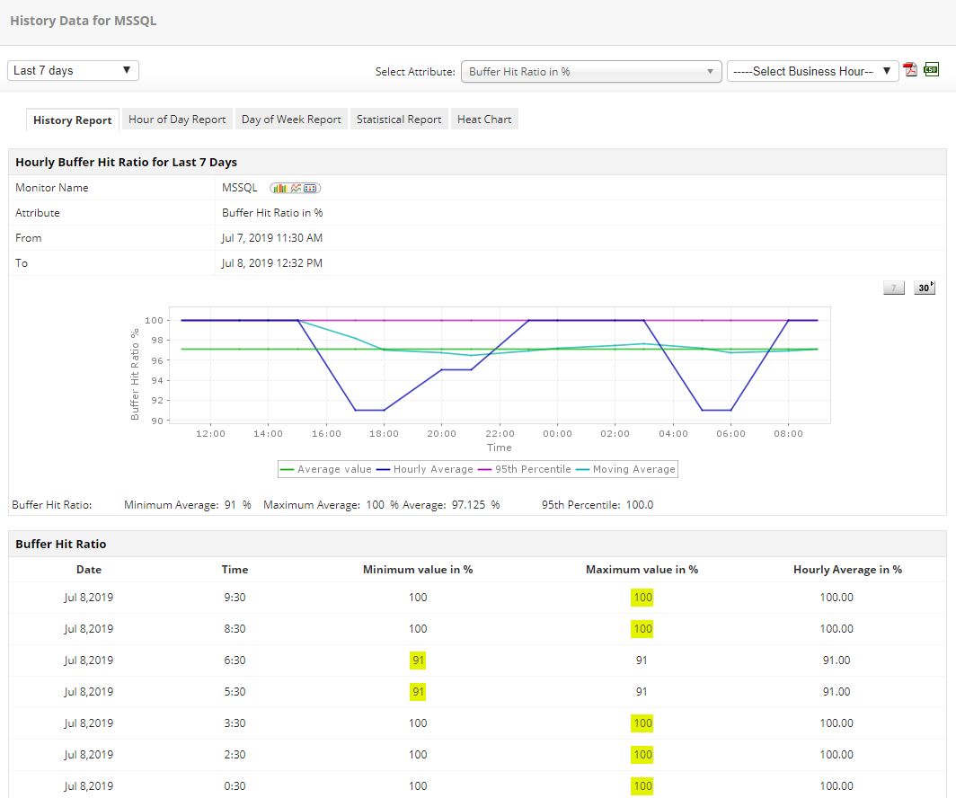Export the report as PDF
The width and height of the screenshot is (956, 798).
pos(910,69)
